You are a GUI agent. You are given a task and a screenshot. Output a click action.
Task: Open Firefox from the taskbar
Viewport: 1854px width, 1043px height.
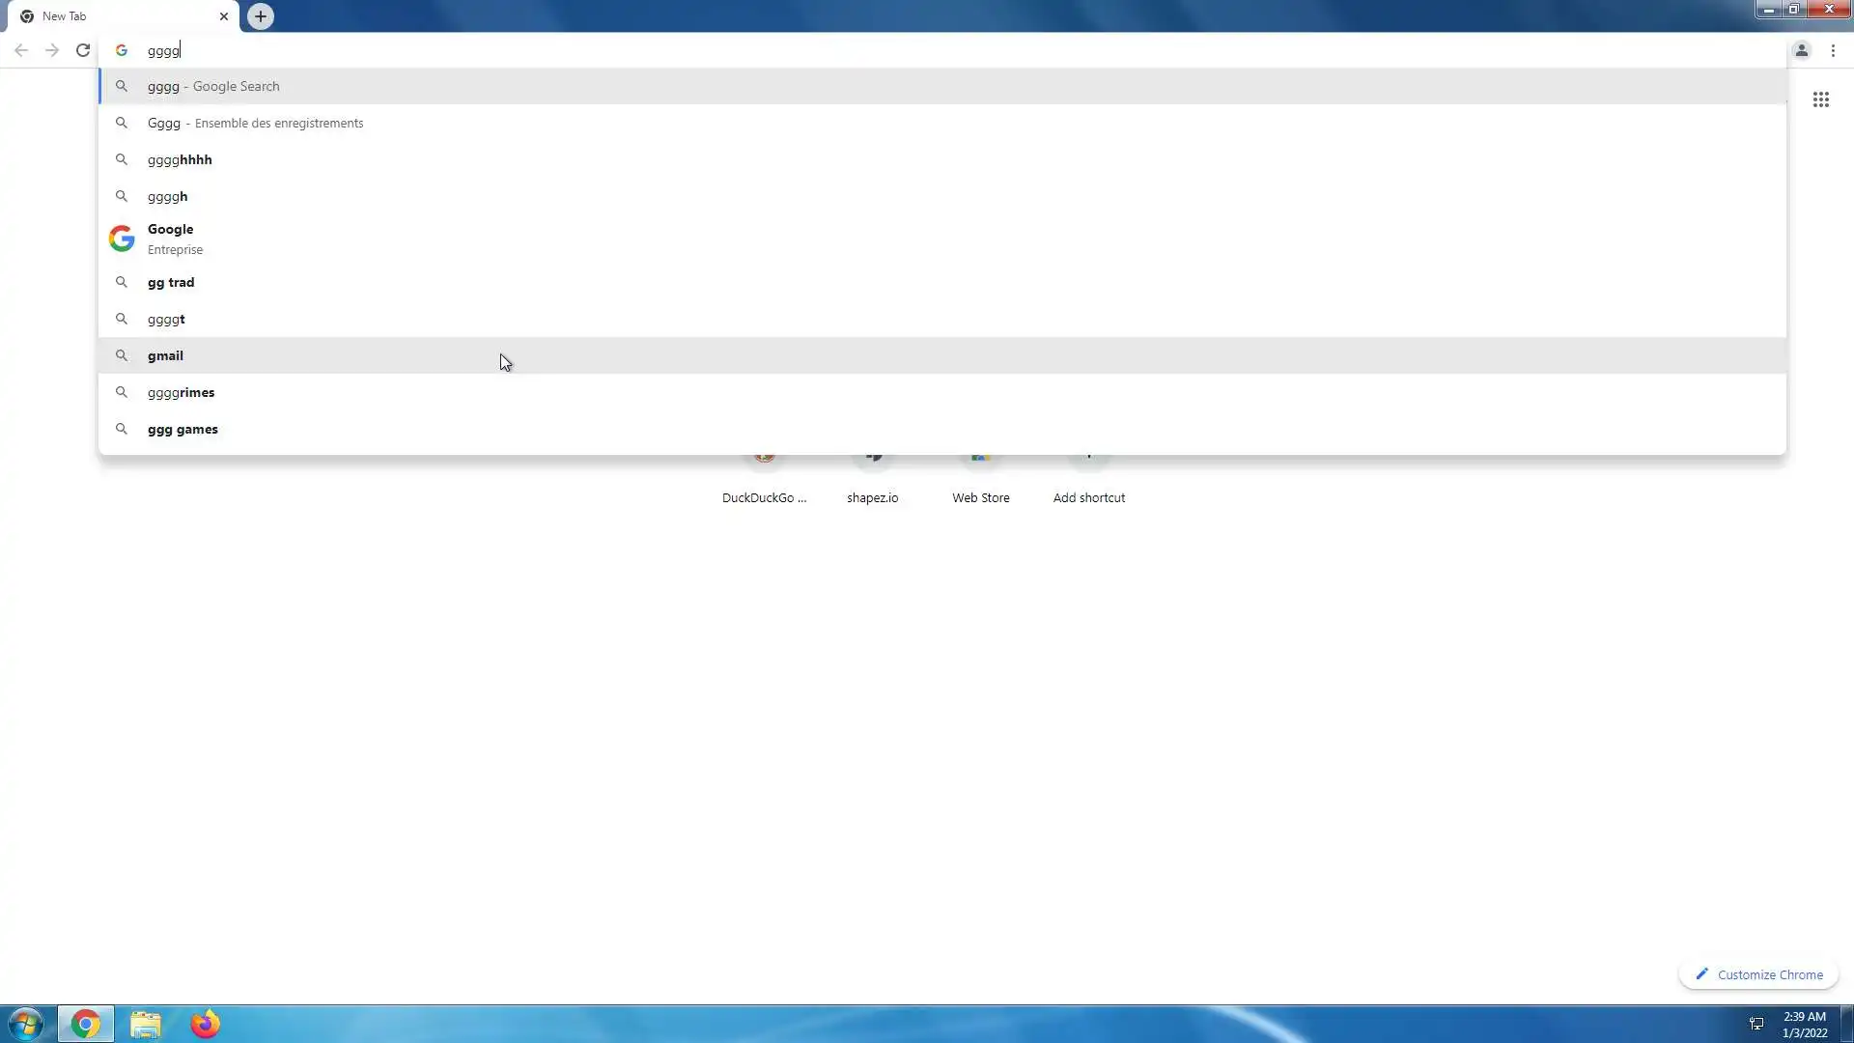click(x=205, y=1024)
